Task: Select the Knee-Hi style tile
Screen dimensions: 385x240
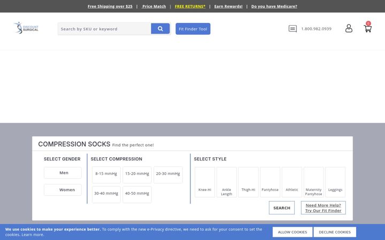Action: [205, 182]
